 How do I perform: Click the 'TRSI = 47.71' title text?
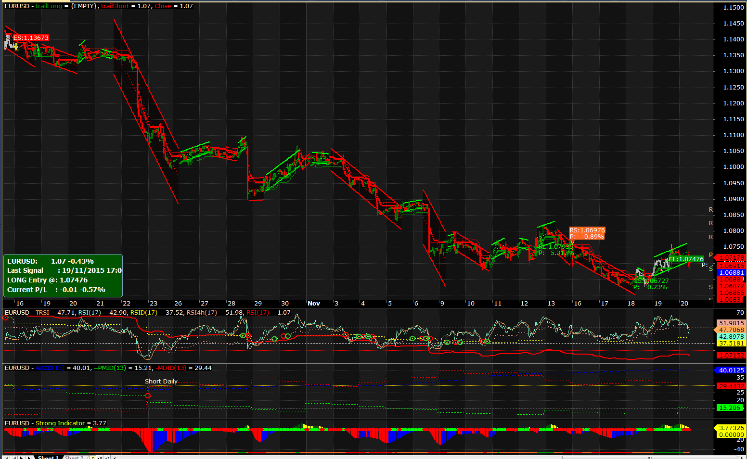click(55, 313)
